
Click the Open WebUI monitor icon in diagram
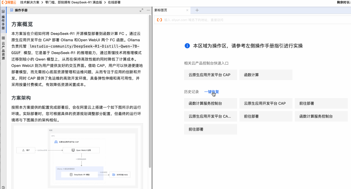(x=73, y=150)
